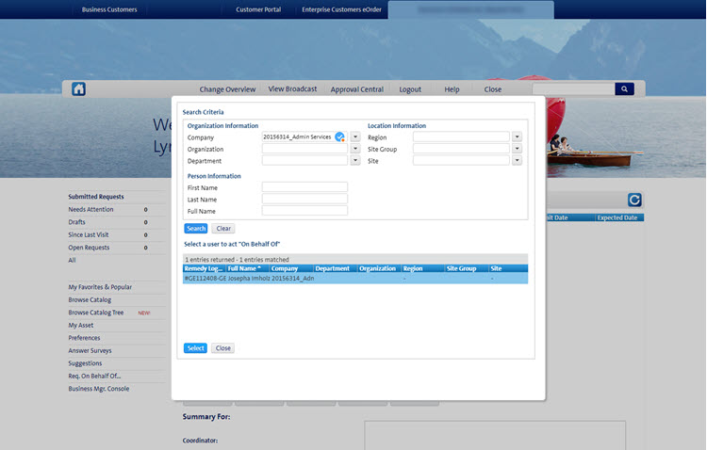Expand the Department dropdown
This screenshot has height=450, width=707.
pos(355,161)
